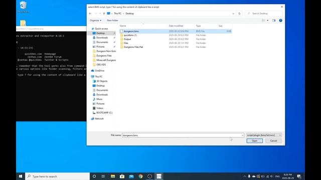Open Pictures under This PC
Image resolution: width=321 pixels, height=180 pixels.
[100, 103]
